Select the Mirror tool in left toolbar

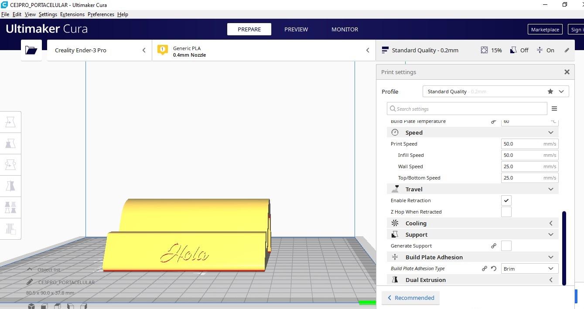click(10, 186)
